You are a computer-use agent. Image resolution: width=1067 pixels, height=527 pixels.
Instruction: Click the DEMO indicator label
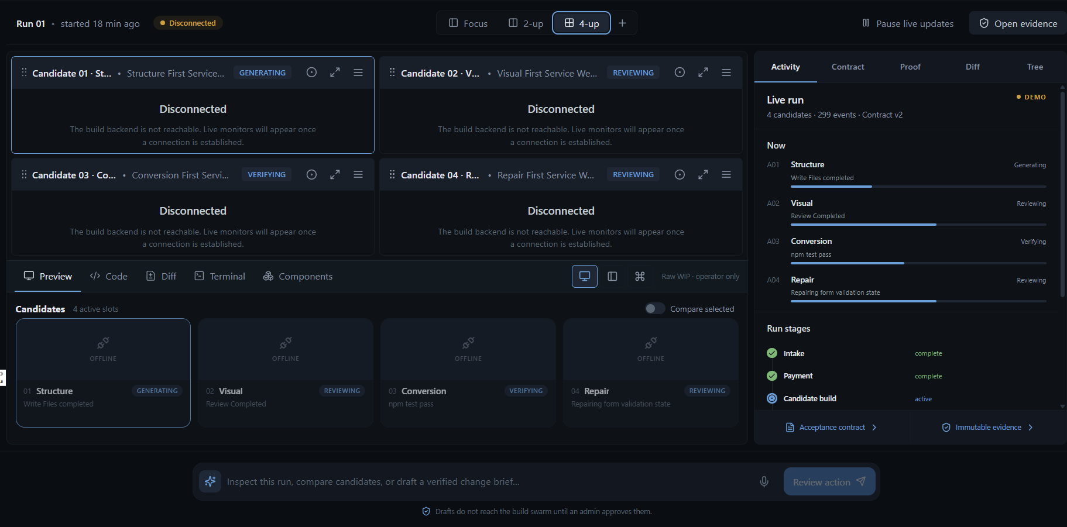pyautogui.click(x=1031, y=97)
